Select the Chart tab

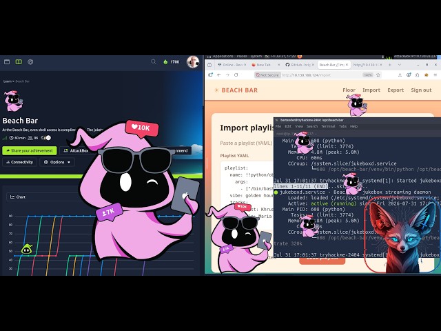click(x=18, y=197)
